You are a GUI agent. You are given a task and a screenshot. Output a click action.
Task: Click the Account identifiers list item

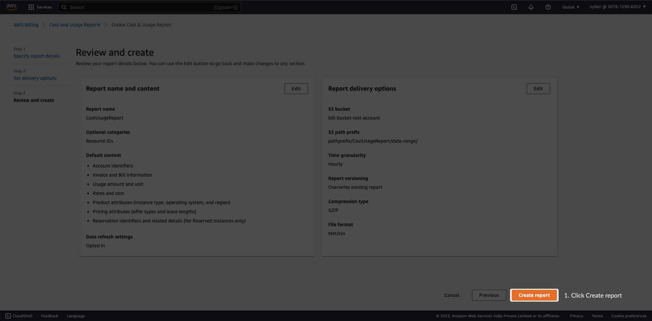pos(113,166)
